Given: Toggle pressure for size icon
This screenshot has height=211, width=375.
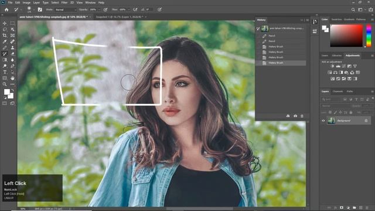Looking at the screenshot, I should click(x=159, y=9).
